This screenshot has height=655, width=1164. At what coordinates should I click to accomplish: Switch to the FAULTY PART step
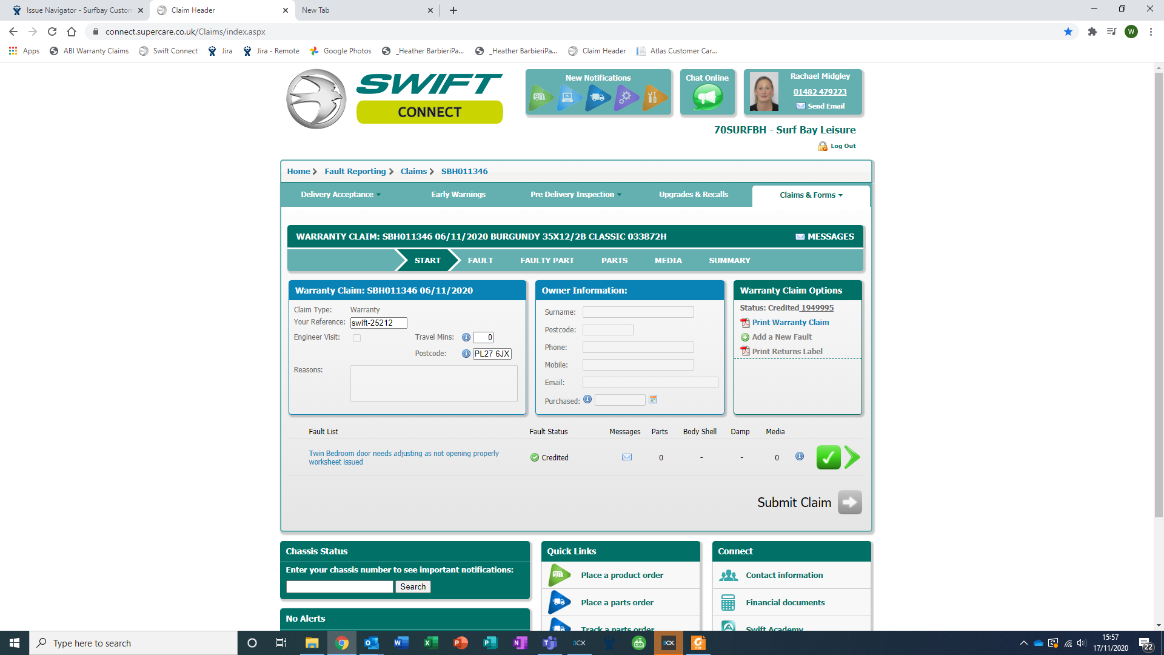(x=547, y=261)
